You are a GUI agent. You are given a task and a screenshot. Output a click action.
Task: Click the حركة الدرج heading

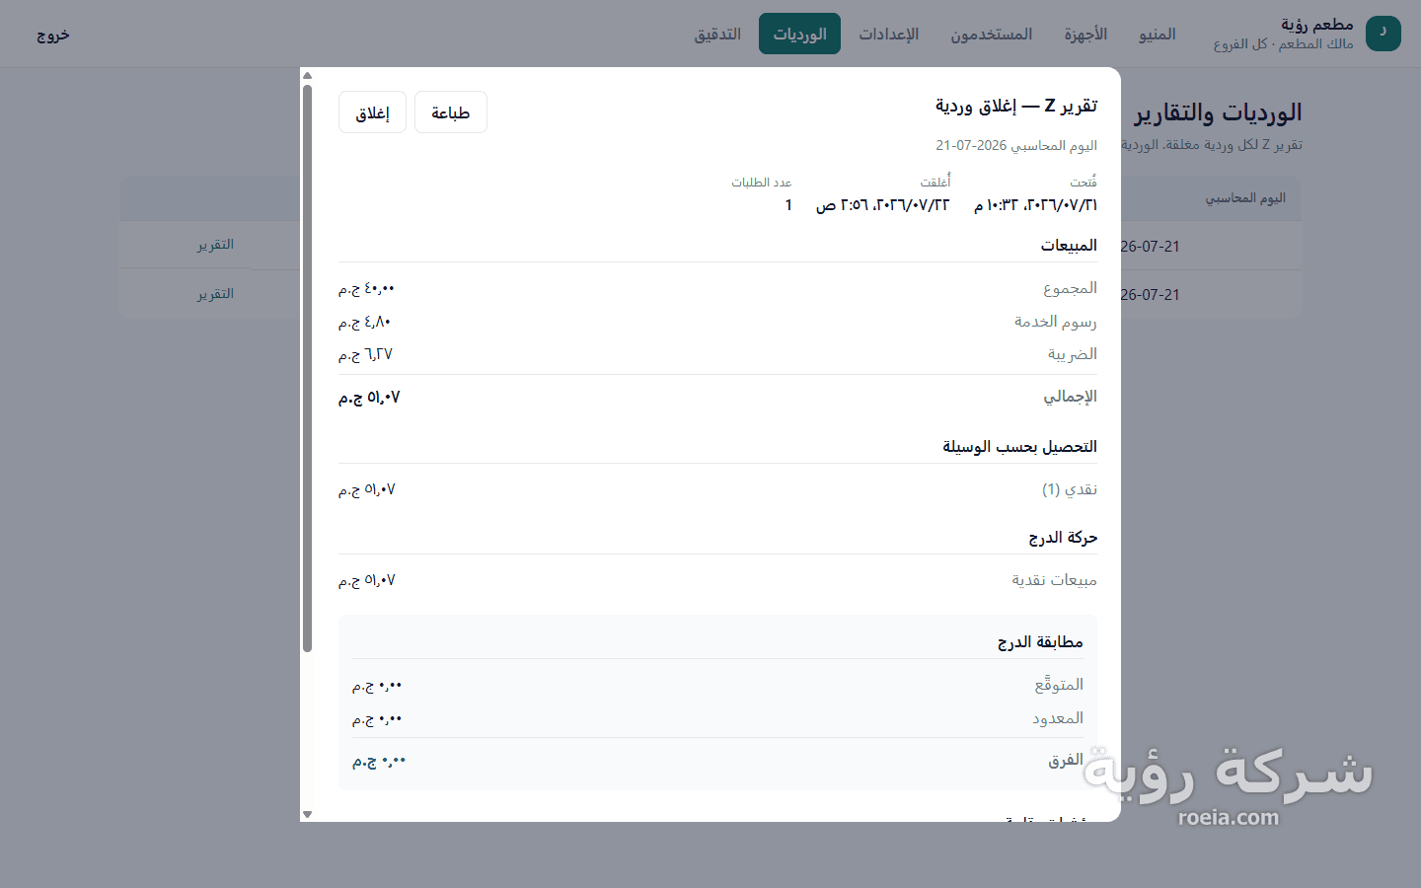point(1063,538)
